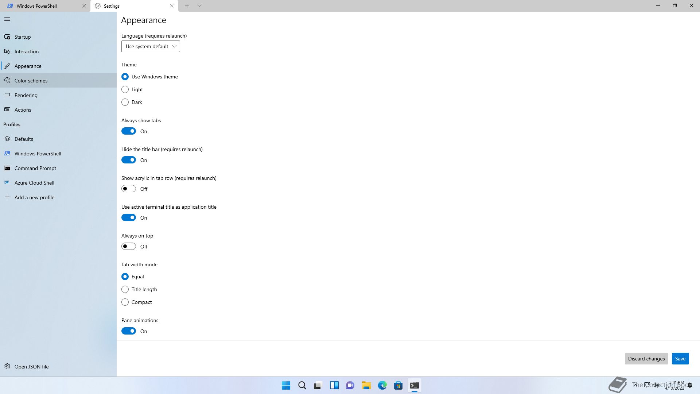This screenshot has width=700, height=394.
Task: Open the Interaction settings page
Action: click(58, 51)
